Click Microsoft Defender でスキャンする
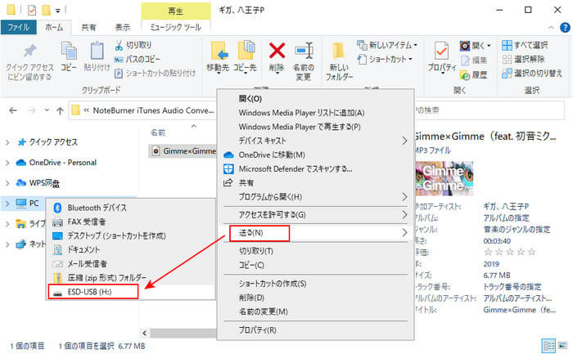The height and width of the screenshot is (354, 573). coord(316,169)
